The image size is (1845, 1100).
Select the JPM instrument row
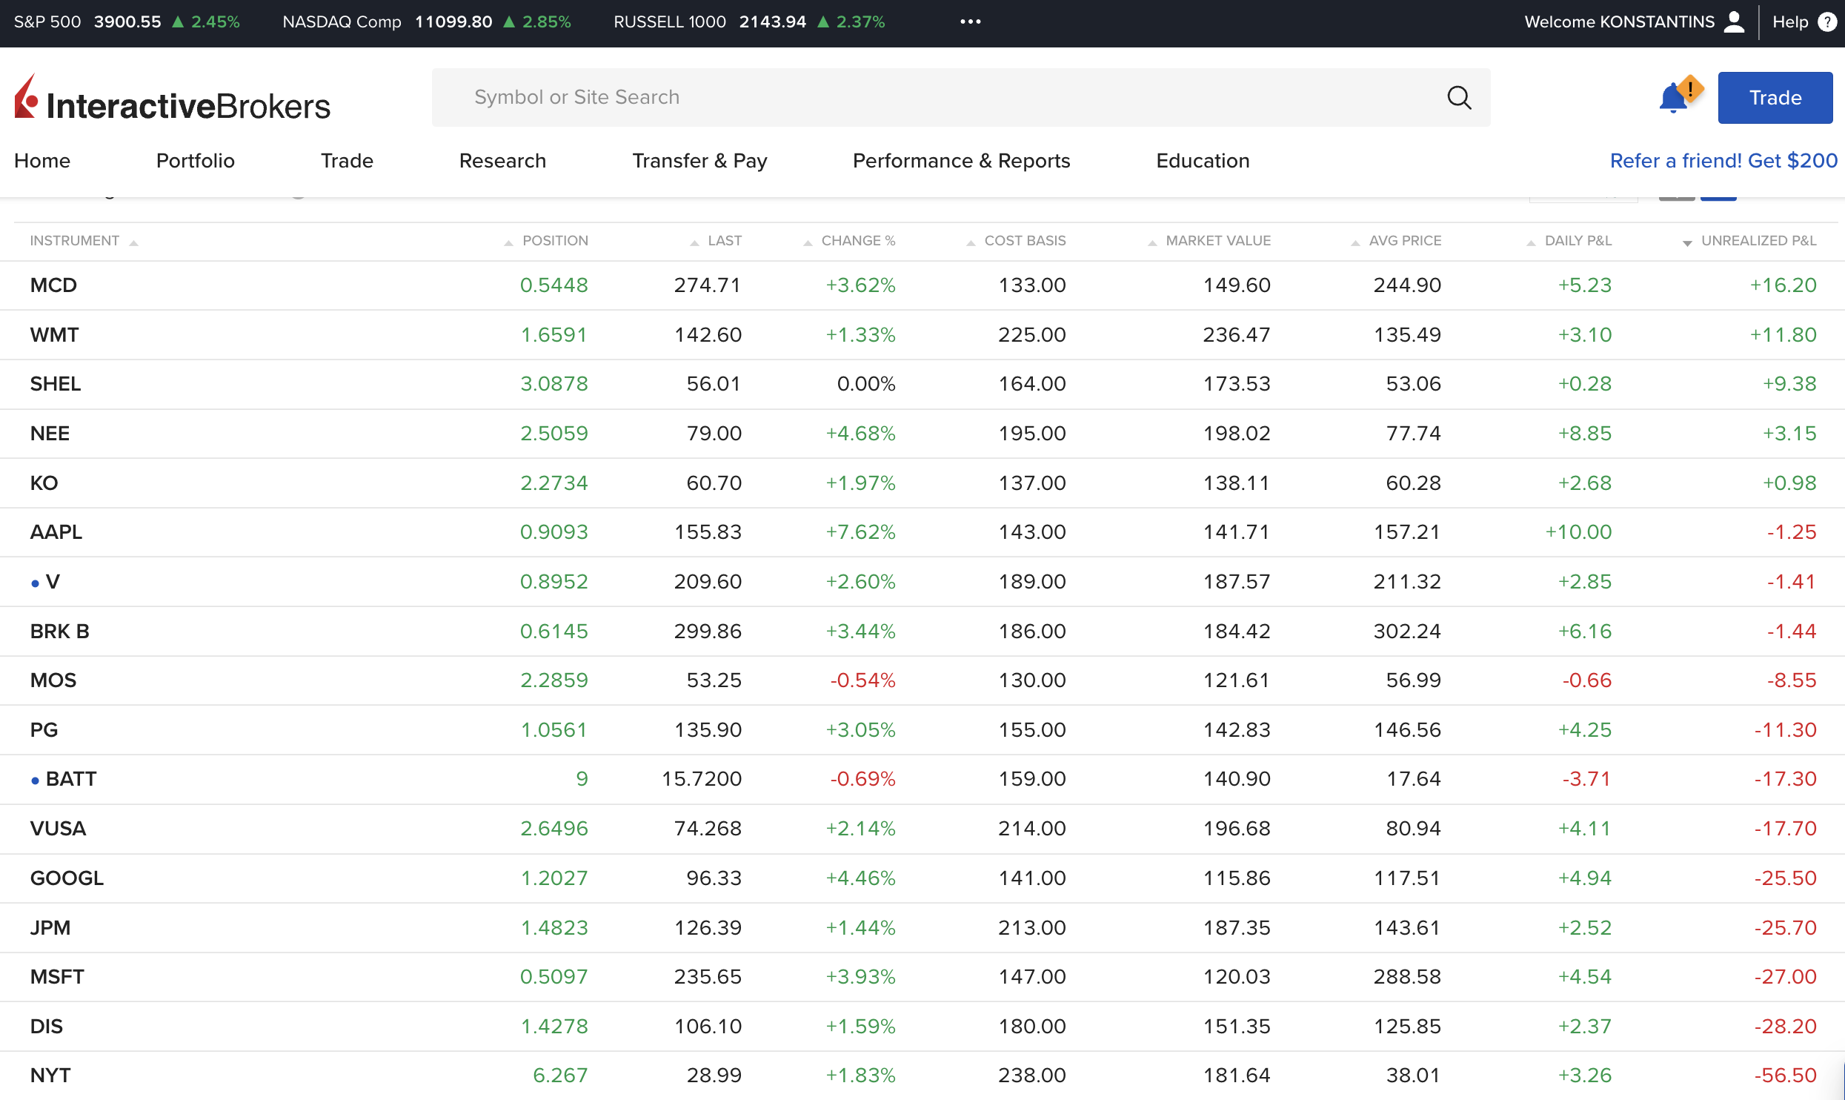click(922, 928)
